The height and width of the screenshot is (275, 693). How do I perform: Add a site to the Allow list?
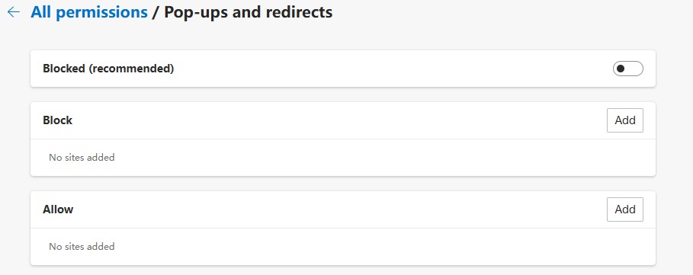pos(625,209)
